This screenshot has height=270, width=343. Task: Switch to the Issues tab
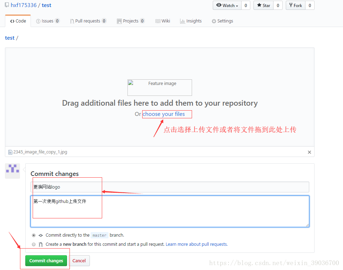(x=48, y=21)
